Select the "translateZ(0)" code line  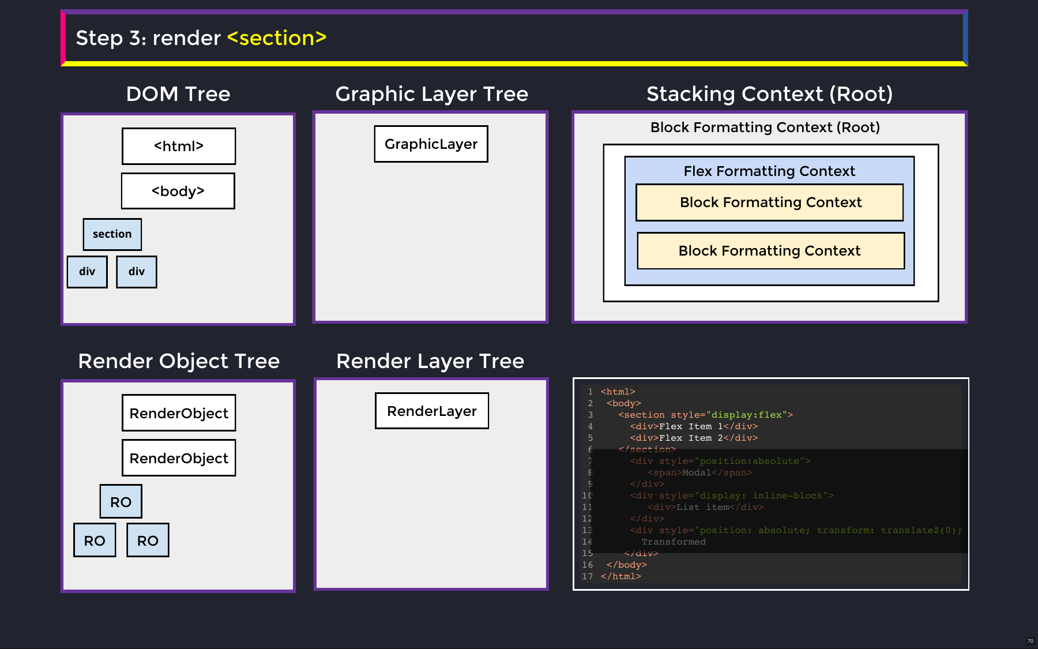tap(796, 530)
